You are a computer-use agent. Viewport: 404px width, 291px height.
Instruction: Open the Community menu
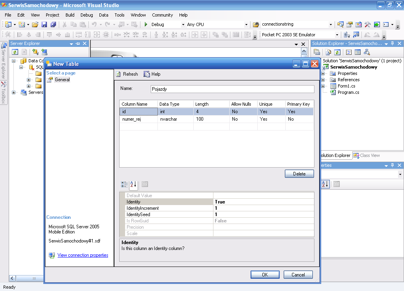click(x=162, y=15)
